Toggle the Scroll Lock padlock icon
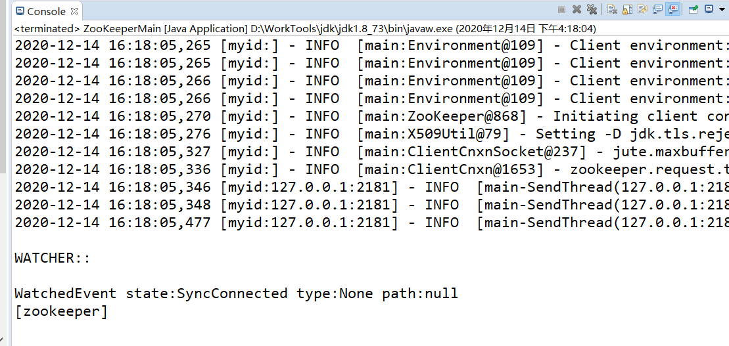Image resolution: width=729 pixels, height=346 pixels. click(627, 9)
